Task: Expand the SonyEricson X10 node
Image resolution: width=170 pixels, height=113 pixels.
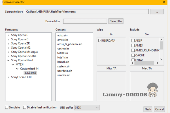Action: pos(8,77)
